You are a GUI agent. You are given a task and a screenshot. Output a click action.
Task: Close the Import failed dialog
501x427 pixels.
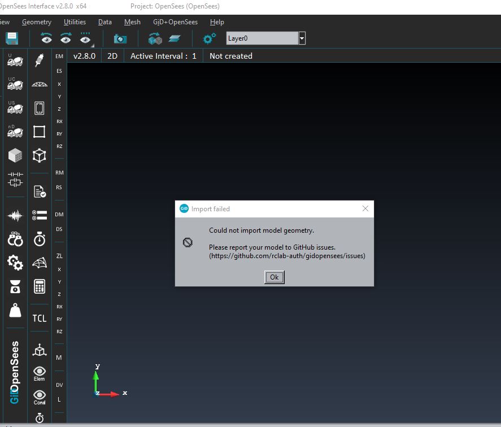coord(365,209)
